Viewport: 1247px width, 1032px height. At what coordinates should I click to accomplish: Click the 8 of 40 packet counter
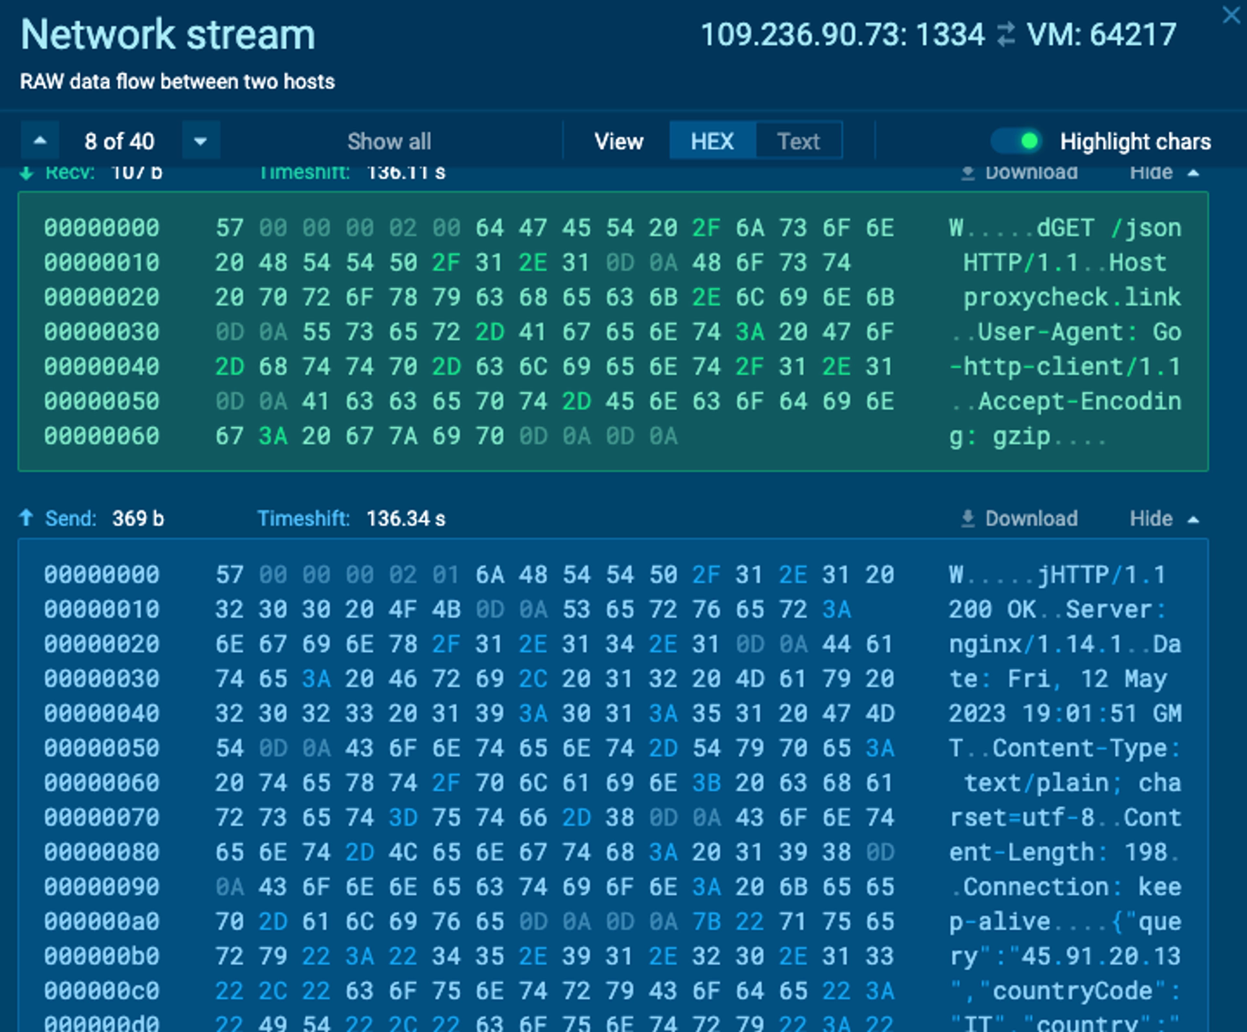click(120, 141)
